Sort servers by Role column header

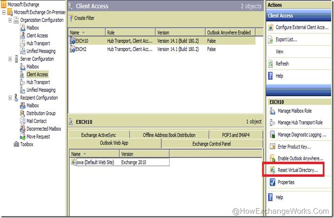click(131, 32)
